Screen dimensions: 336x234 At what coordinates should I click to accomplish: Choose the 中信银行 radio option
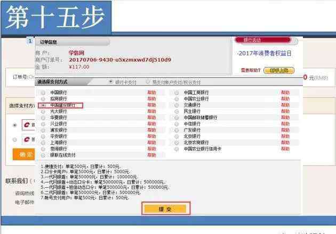[x=177, y=124]
